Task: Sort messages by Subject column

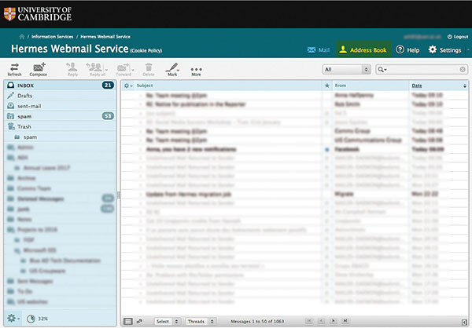Action: [145, 86]
